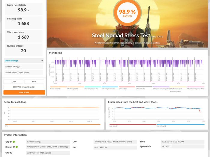The image size is (210, 157).
Task: Click the SystemInfo version v5.79.1331
Action: click(x=182, y=147)
